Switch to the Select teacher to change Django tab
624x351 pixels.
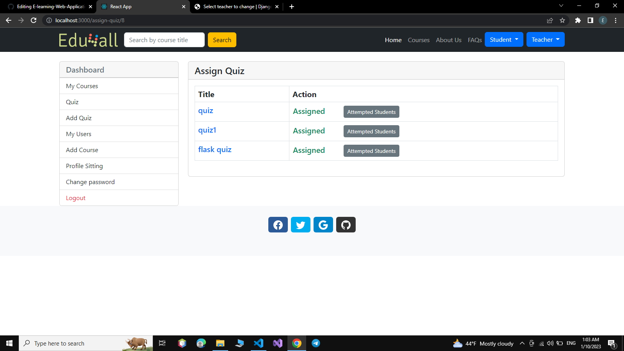coord(236,7)
